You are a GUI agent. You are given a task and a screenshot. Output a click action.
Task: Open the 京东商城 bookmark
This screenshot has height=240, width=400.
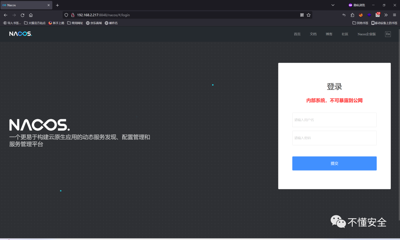tap(94, 23)
